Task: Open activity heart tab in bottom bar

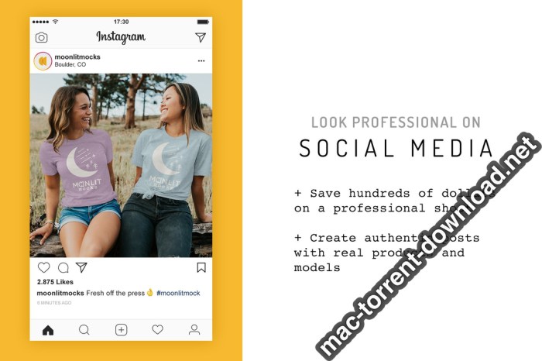Action: (x=158, y=329)
